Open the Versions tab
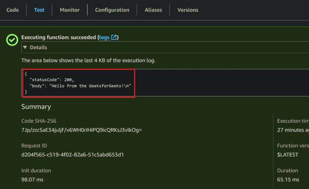309x189 pixels. (188, 10)
